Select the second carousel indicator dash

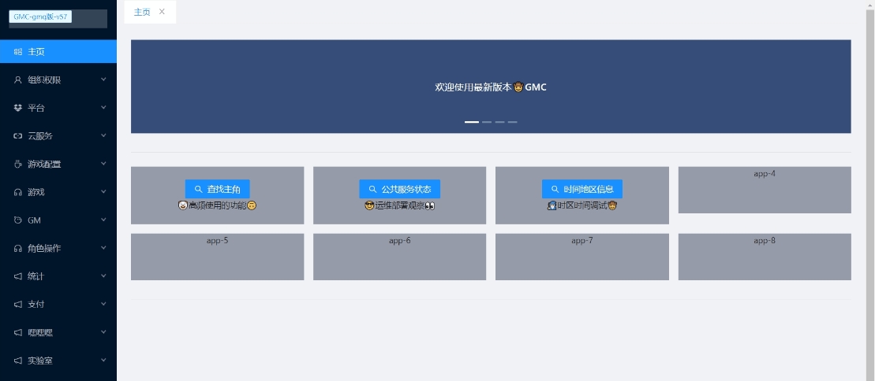click(x=487, y=122)
